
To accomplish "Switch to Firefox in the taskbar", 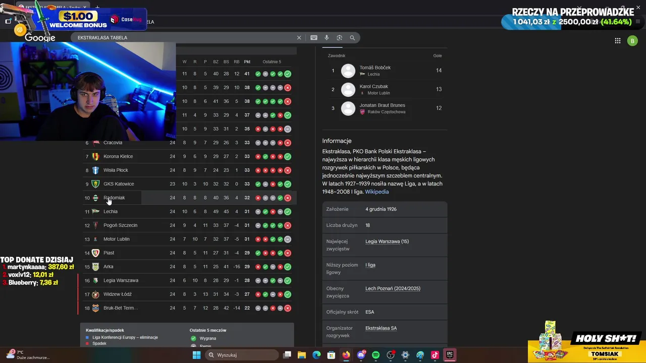I will point(346,355).
